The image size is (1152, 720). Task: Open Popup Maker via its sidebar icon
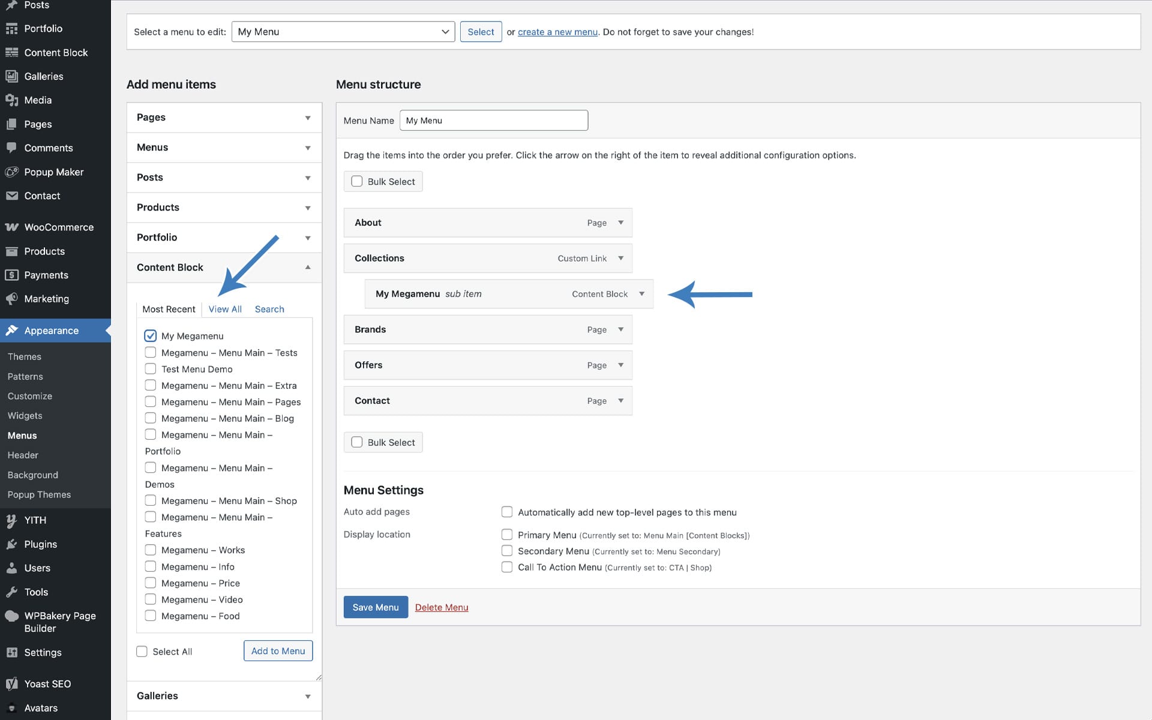(11, 172)
